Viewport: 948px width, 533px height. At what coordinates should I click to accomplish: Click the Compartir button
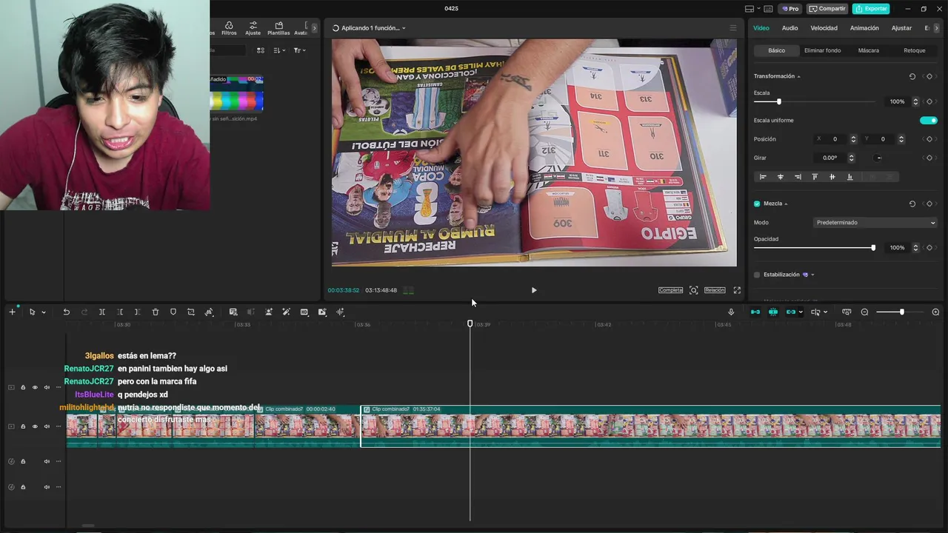coord(827,9)
